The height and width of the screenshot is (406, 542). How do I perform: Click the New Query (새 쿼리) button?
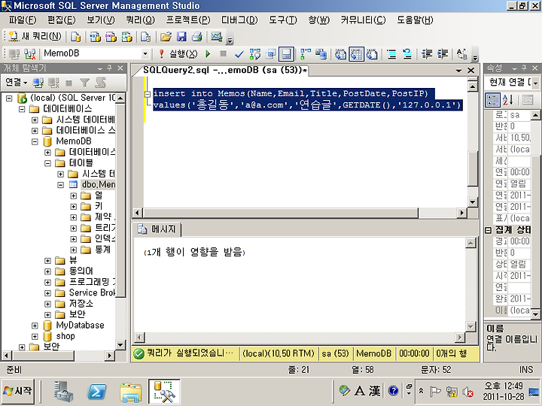point(35,36)
